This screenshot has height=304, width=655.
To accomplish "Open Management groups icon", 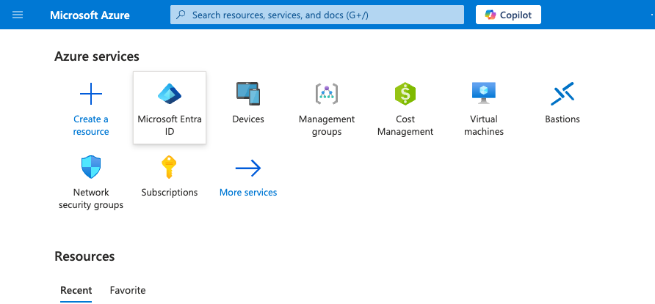I will click(x=327, y=94).
